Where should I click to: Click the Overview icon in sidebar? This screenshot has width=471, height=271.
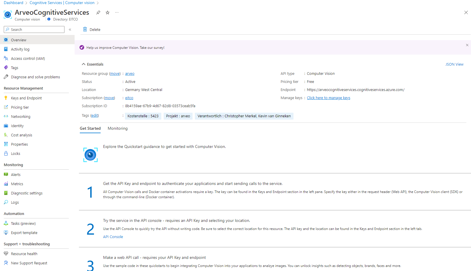tap(6, 40)
